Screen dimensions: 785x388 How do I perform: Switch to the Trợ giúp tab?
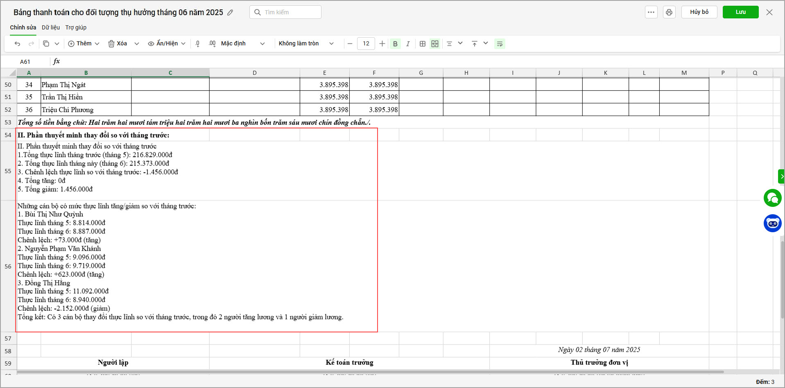[76, 27]
